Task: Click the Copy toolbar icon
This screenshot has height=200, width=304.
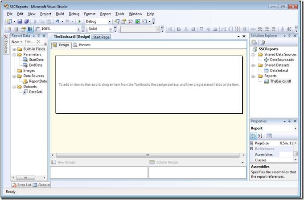Action: (x=42, y=21)
